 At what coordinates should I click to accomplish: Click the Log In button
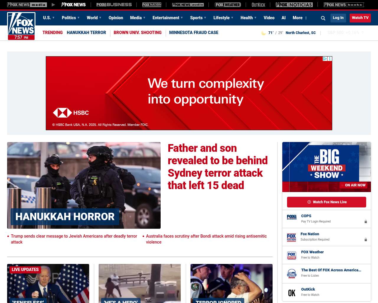(338, 18)
